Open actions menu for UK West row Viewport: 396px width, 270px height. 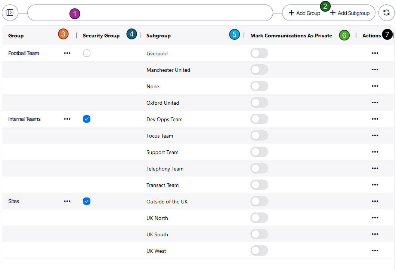[x=375, y=251]
